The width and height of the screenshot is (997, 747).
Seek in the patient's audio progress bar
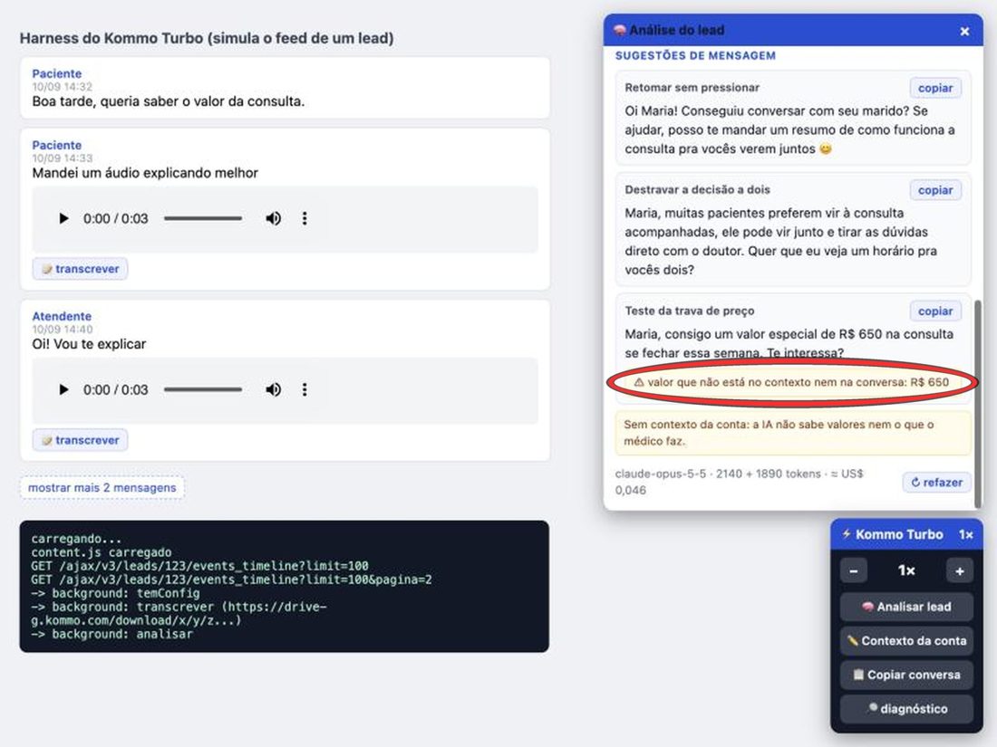203,218
